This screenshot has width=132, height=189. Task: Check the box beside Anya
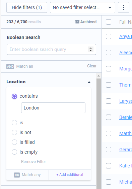click(x=109, y=36)
